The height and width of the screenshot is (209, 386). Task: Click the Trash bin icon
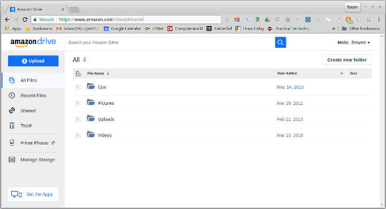click(12, 125)
